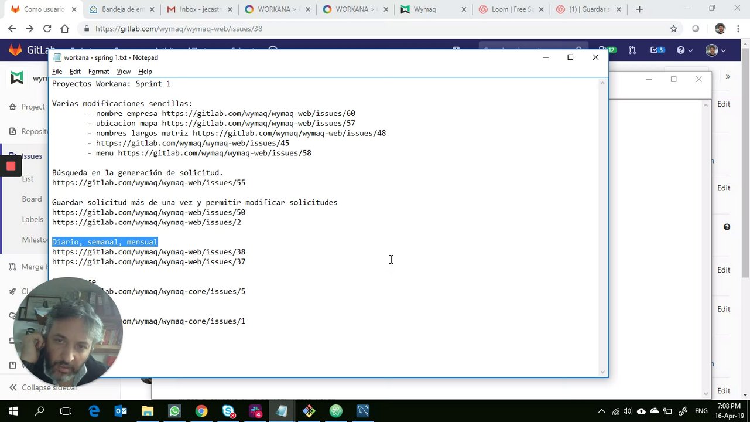Click the 'nombres largos matriz' line

point(237,134)
